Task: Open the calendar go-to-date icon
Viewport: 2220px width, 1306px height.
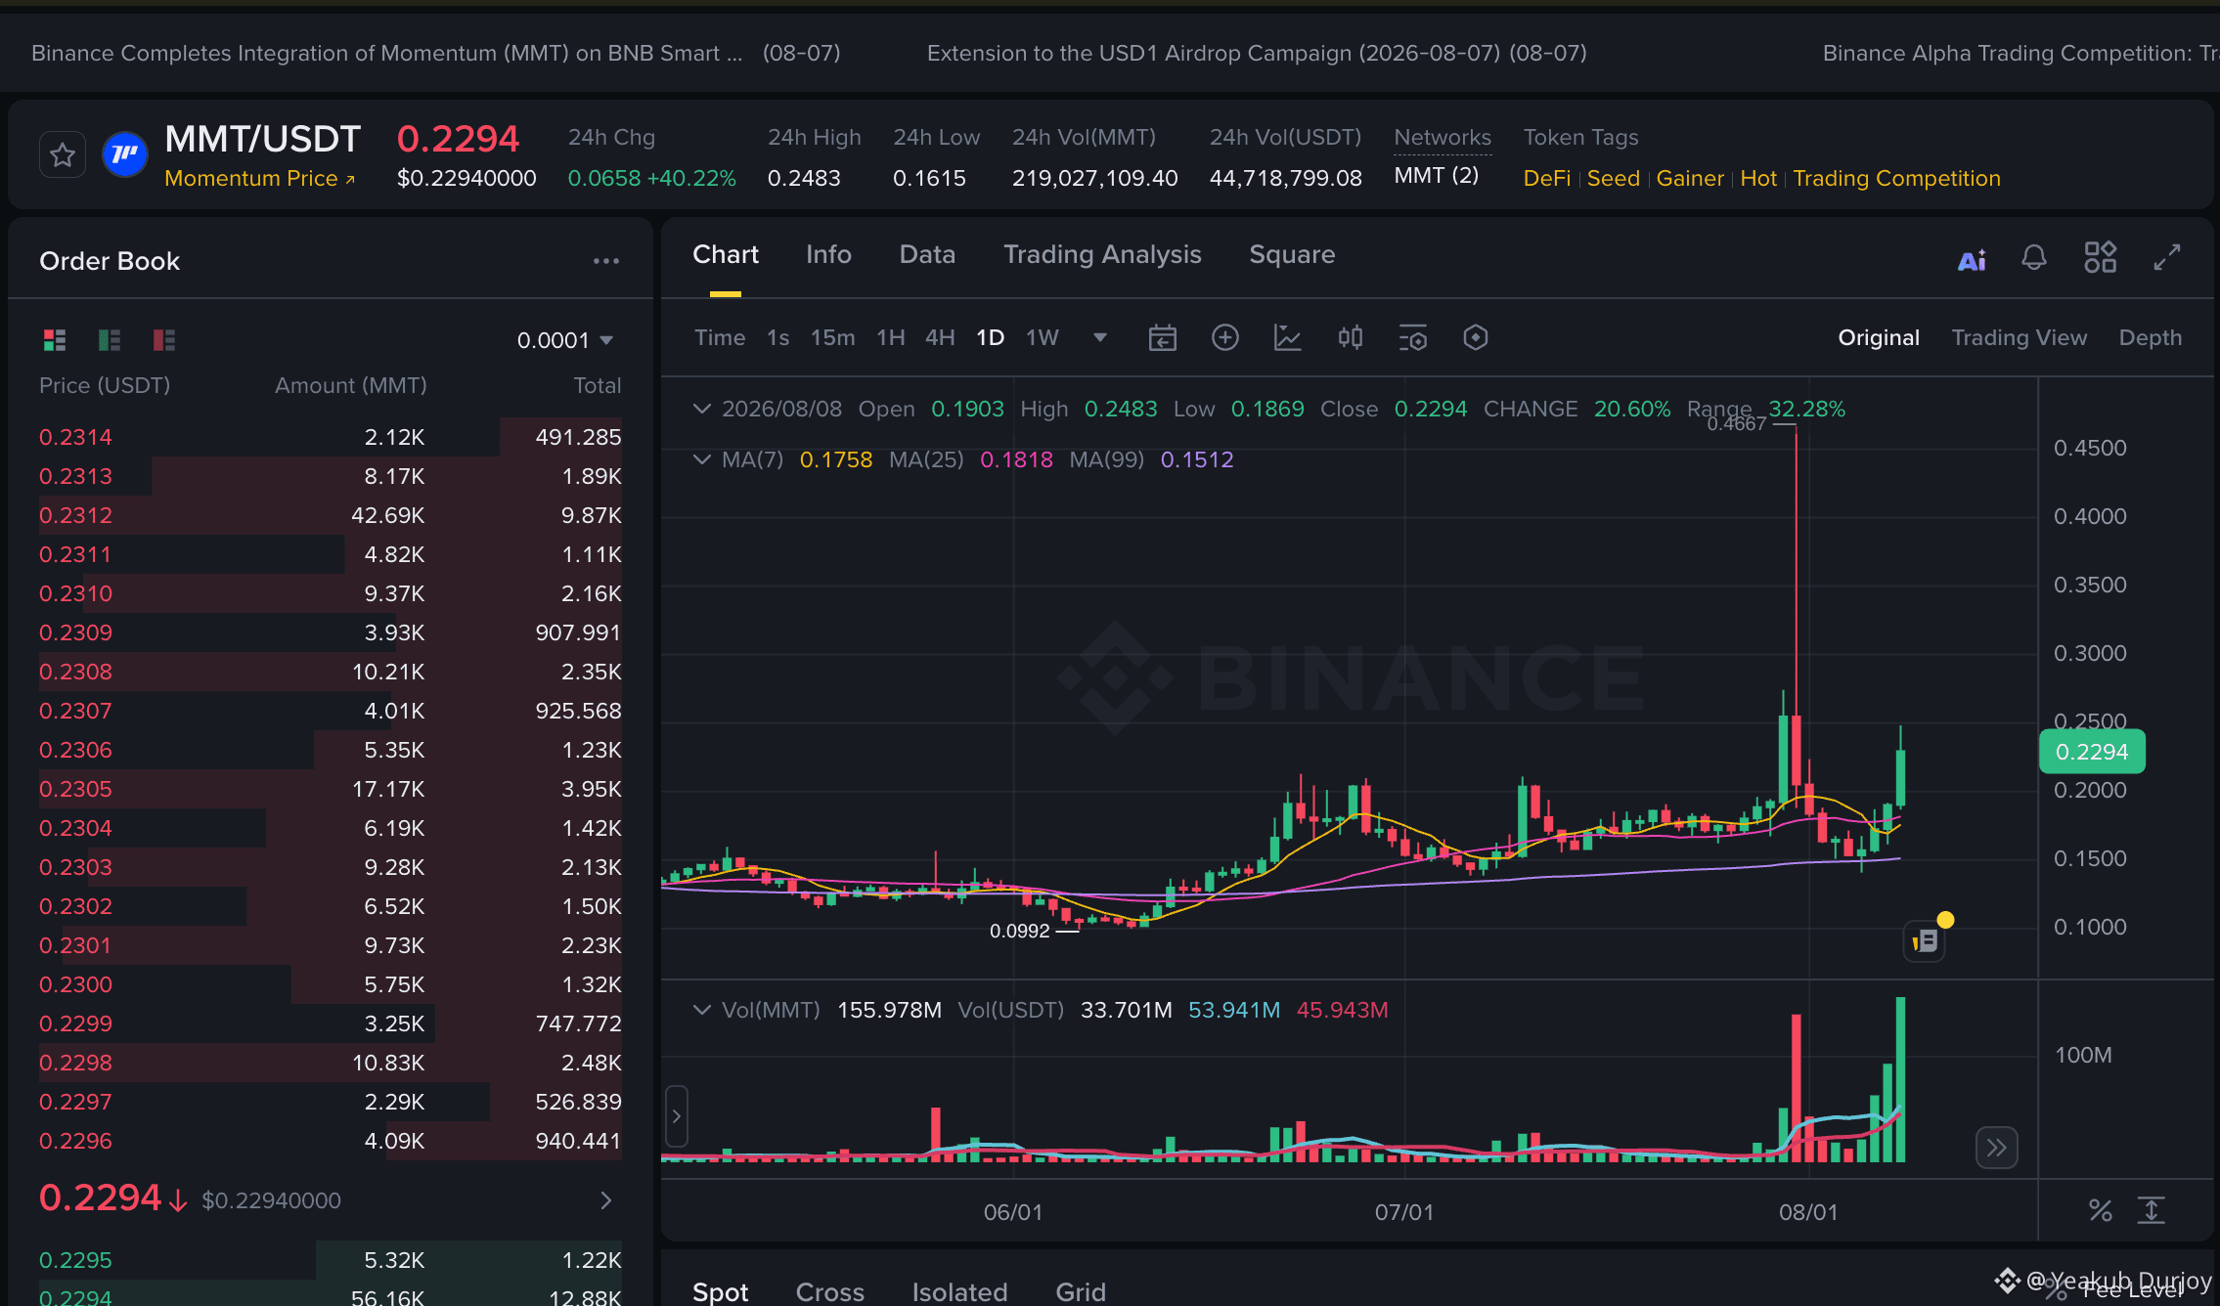Action: [1163, 338]
